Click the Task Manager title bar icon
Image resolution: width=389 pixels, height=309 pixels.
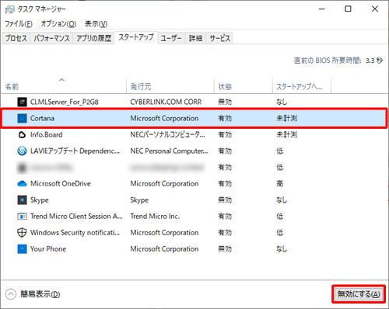point(10,9)
